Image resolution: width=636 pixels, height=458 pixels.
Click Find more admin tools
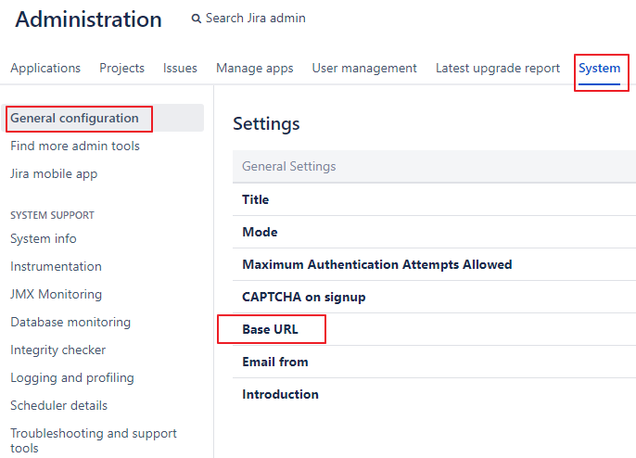(x=75, y=146)
